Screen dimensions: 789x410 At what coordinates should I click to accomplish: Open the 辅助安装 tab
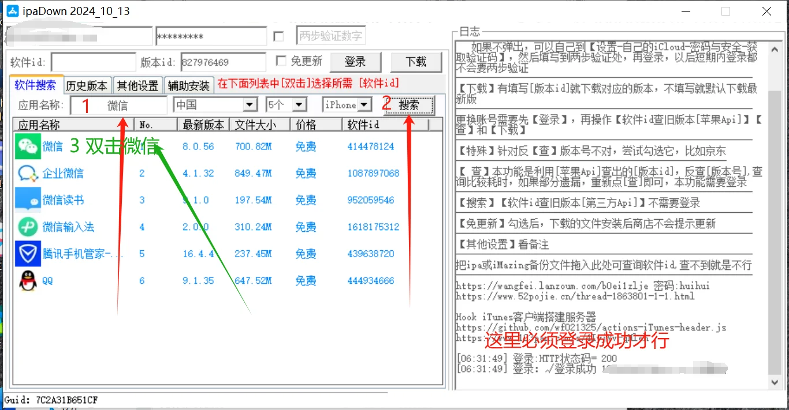pos(189,85)
